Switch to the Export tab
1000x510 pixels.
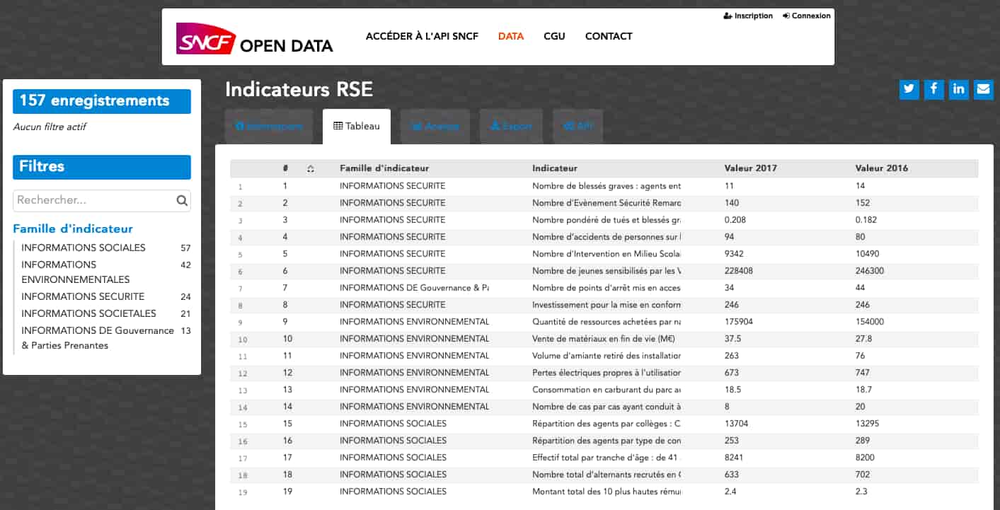tap(511, 127)
